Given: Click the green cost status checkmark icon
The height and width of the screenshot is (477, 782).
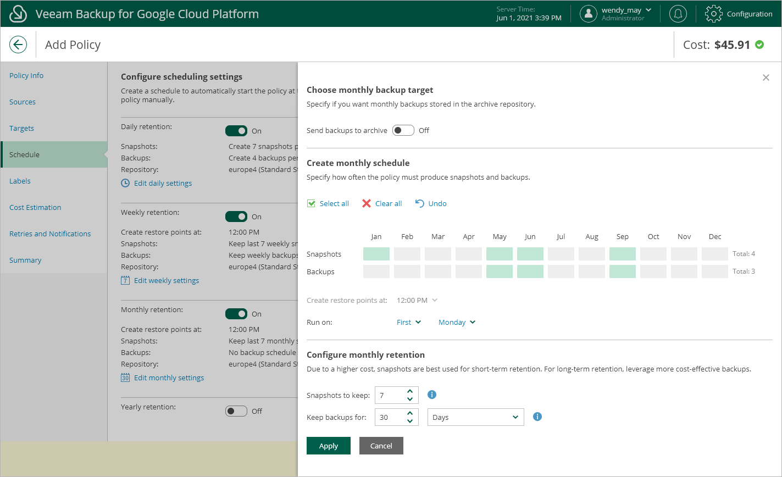Looking at the screenshot, I should click(x=759, y=45).
